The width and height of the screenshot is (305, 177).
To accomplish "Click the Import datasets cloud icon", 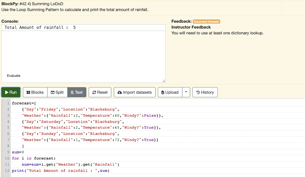I will pos(120,93).
